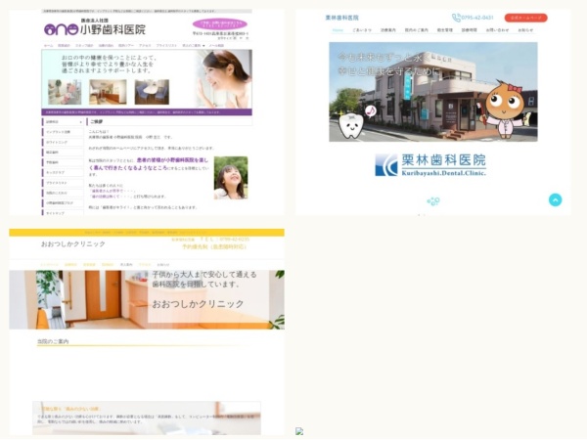Screen dimensions: 587x440
Task: Open 院内ツアー in Ono Dental navigation
Action: [126, 45]
